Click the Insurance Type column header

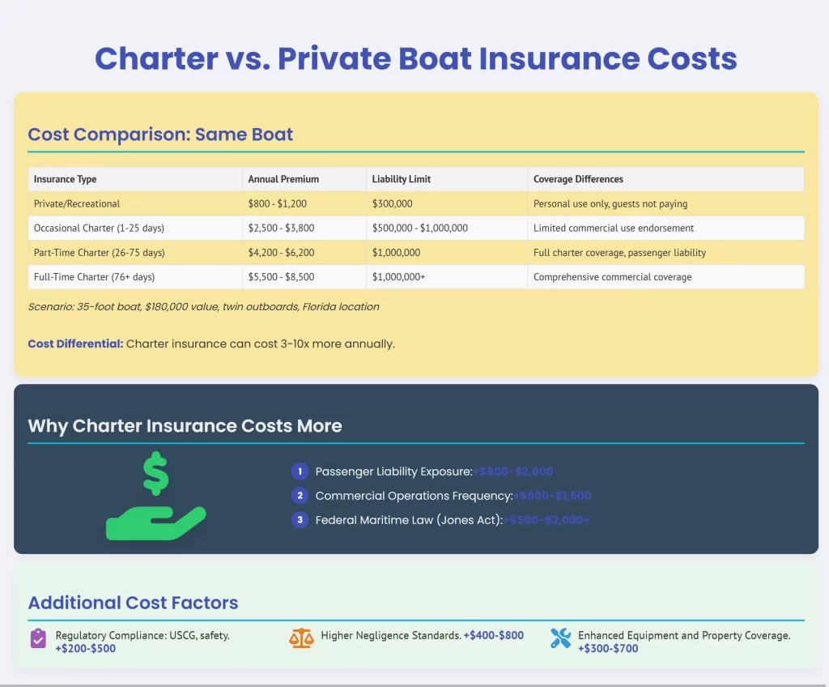click(x=66, y=179)
